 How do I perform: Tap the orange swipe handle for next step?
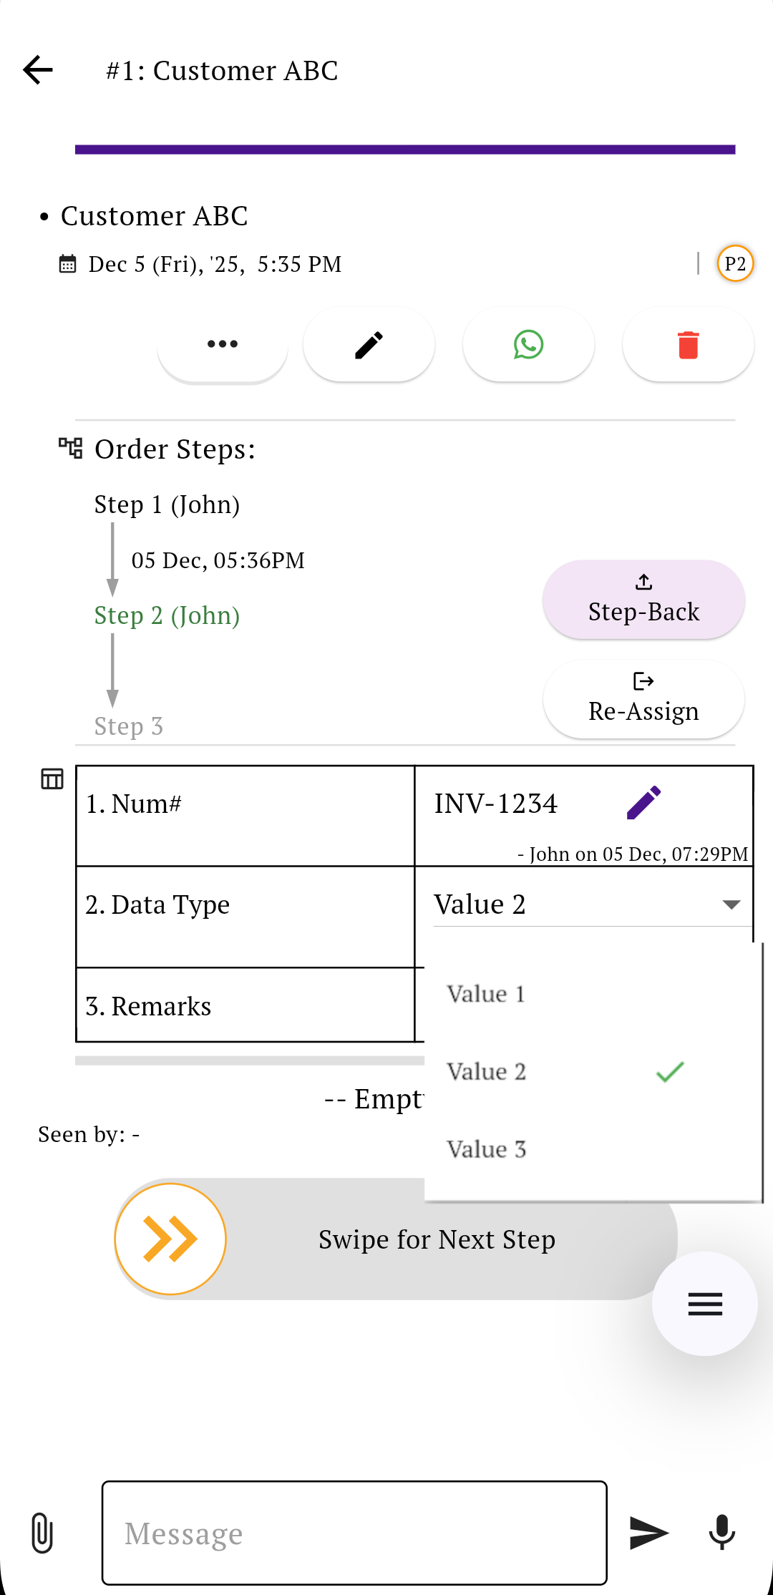coord(170,1239)
